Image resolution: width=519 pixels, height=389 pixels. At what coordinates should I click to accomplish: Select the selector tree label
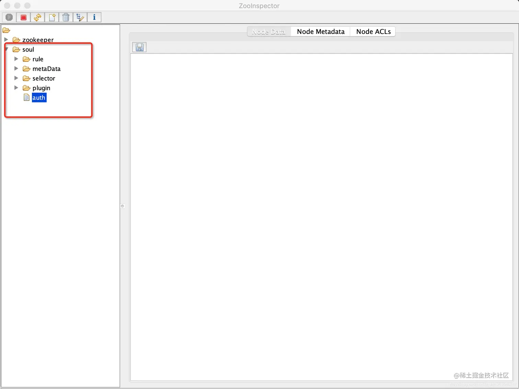tap(44, 78)
